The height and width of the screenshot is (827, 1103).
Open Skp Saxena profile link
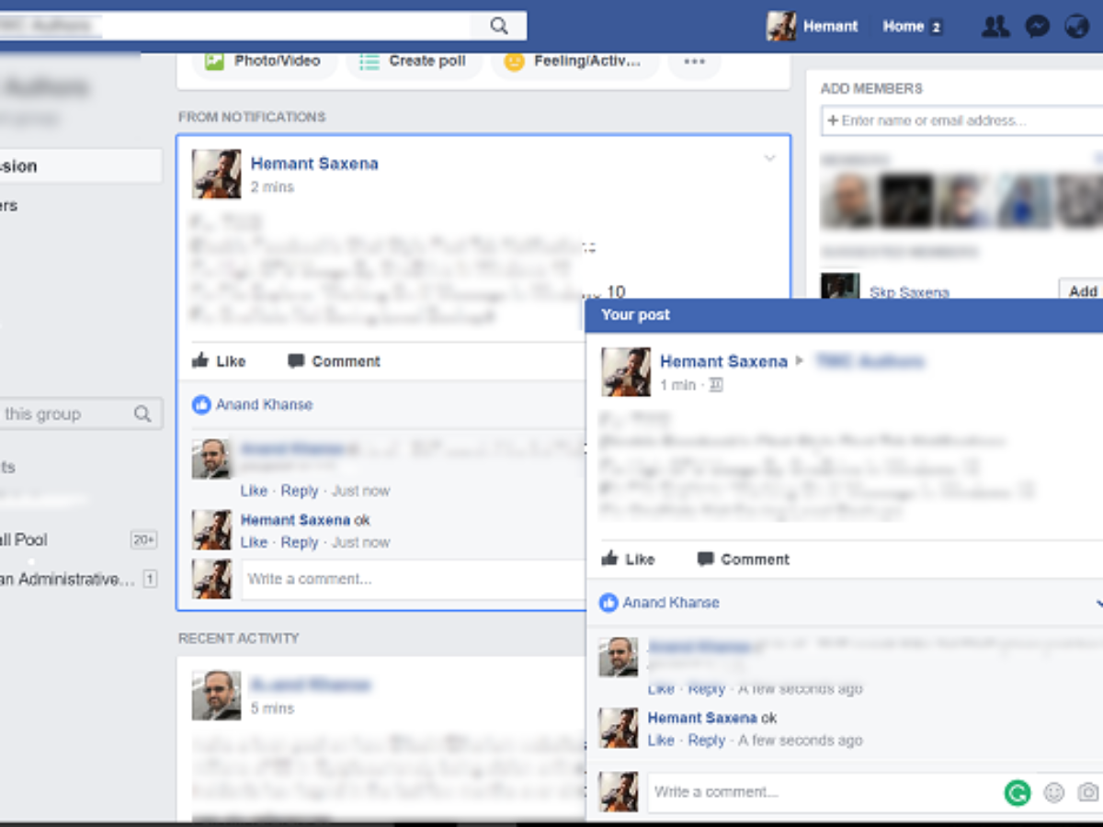[x=909, y=292]
